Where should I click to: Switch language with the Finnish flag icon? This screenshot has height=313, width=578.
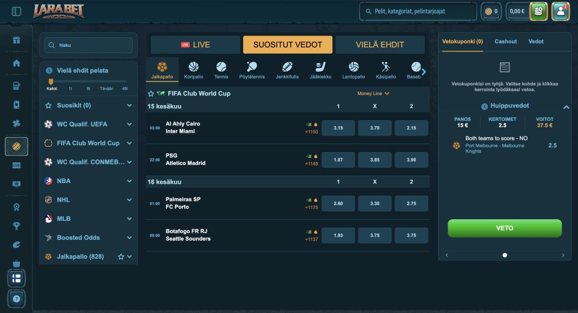[x=16, y=279]
